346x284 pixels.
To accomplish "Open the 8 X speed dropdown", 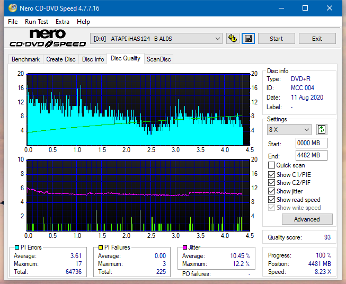I will [x=289, y=129].
